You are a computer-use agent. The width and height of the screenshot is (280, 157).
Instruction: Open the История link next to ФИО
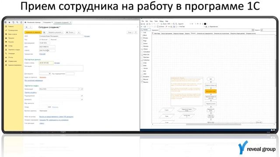(87, 36)
